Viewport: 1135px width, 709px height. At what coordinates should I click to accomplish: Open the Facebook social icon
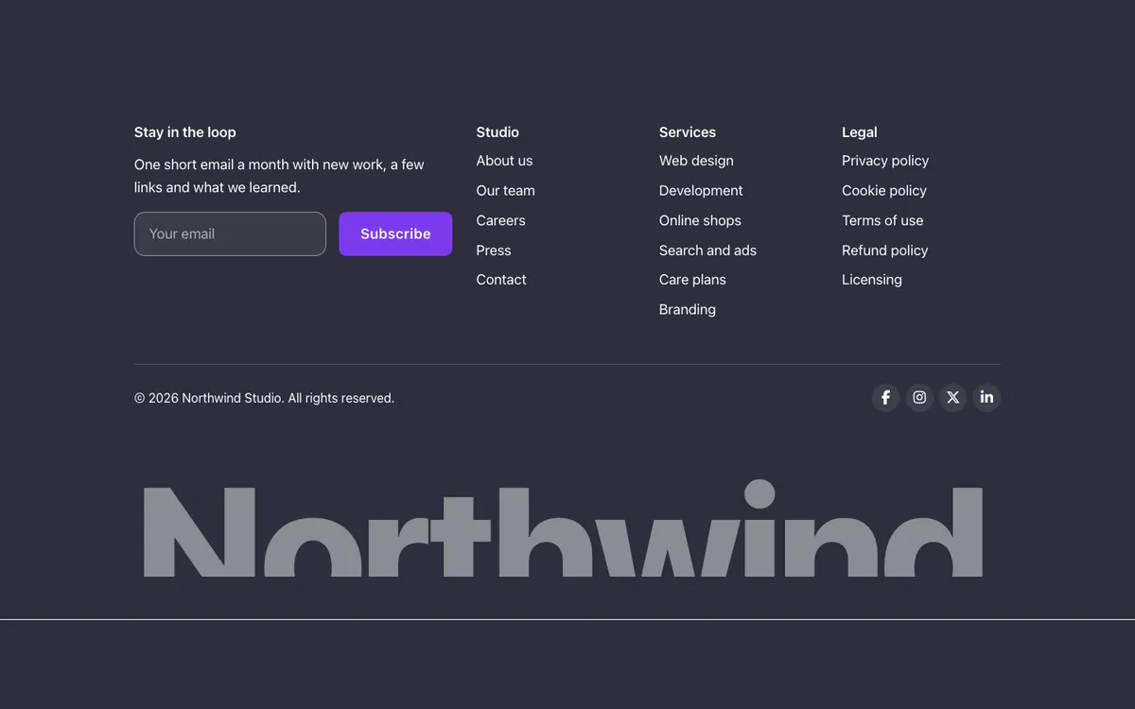(885, 397)
